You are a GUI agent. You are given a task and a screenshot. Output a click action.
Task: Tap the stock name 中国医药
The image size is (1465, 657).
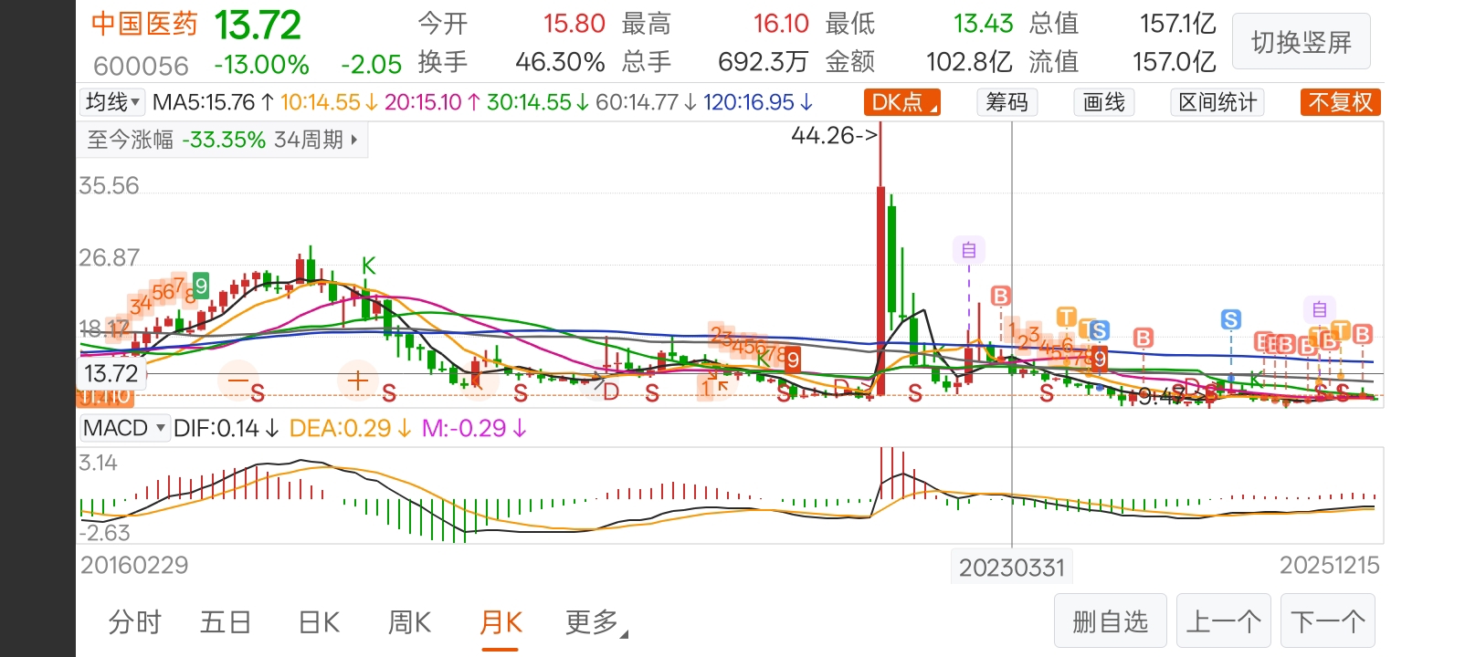click(144, 25)
